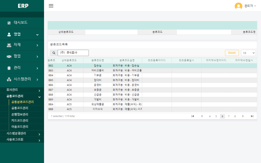The height and width of the screenshot is (163, 261).
Task: Click the 분류코드 filter input field
Action: [x=204, y=32]
